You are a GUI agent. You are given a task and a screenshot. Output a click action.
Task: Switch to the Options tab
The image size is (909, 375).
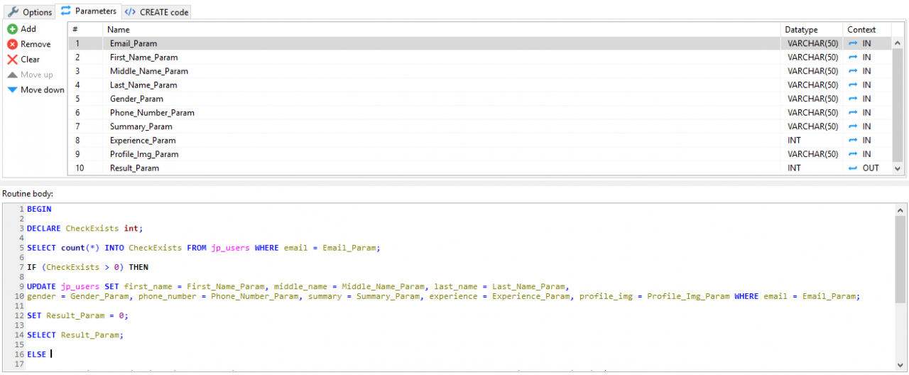(x=30, y=12)
